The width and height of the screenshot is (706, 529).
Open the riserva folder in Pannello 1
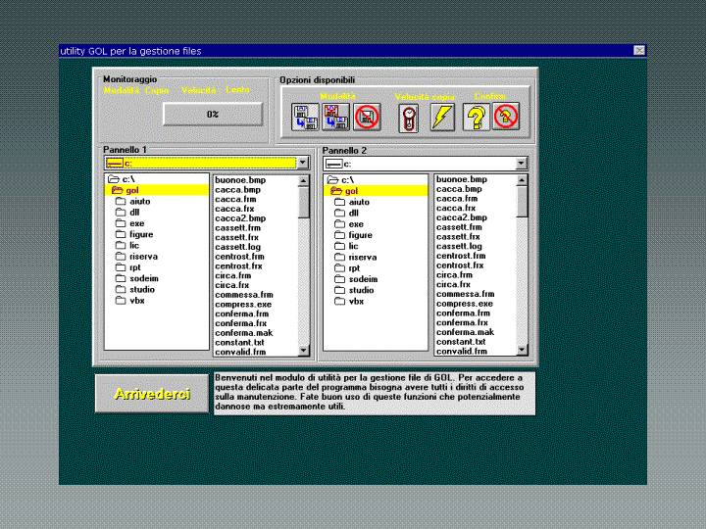[x=143, y=257]
